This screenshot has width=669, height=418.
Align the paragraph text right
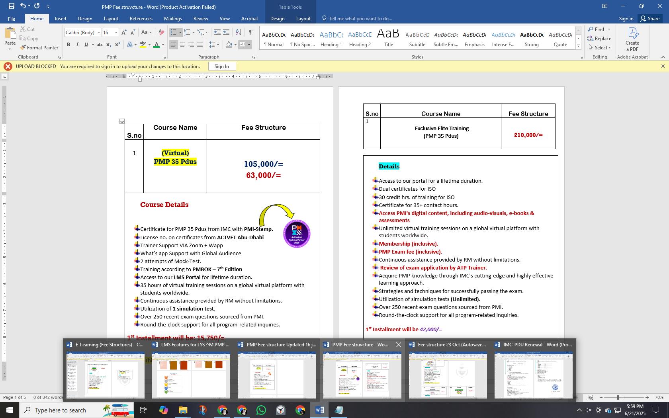(191, 45)
